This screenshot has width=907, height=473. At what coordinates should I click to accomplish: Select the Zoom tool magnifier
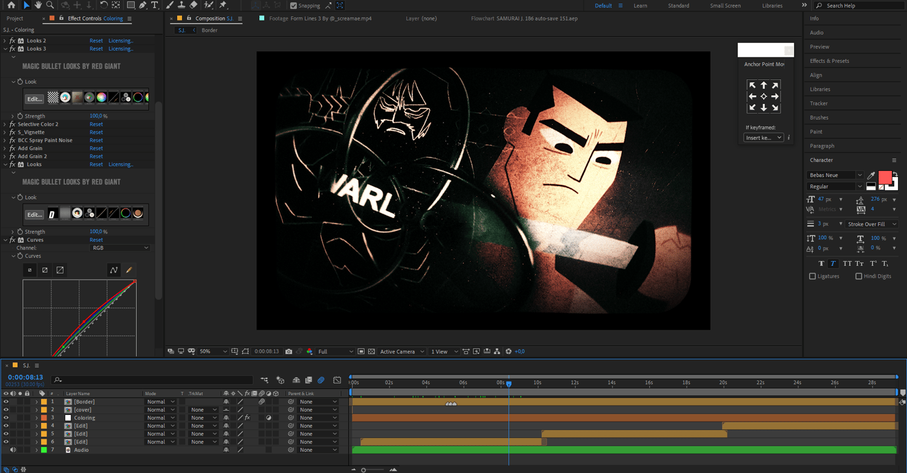click(x=50, y=5)
